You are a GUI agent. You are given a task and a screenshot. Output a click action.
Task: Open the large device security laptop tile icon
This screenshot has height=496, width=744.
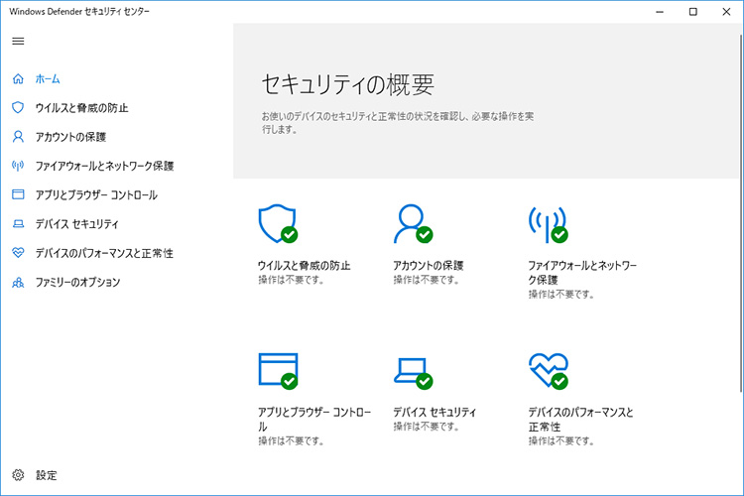coord(414,374)
